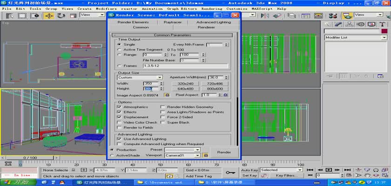Choose the 640x480 preset size

click(186, 89)
